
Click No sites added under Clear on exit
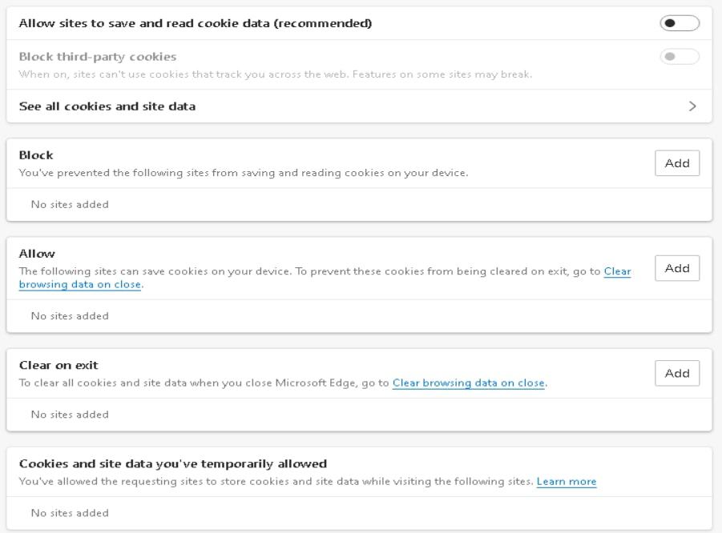click(70, 415)
